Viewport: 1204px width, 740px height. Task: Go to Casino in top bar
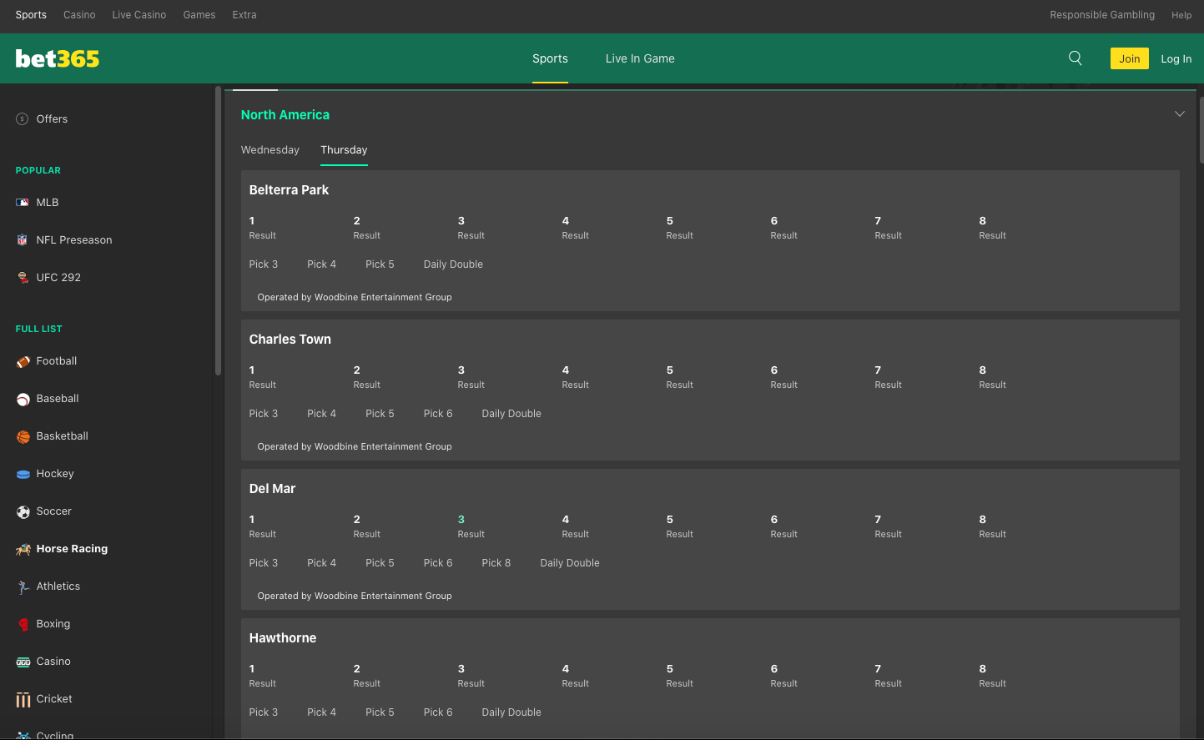click(x=79, y=15)
